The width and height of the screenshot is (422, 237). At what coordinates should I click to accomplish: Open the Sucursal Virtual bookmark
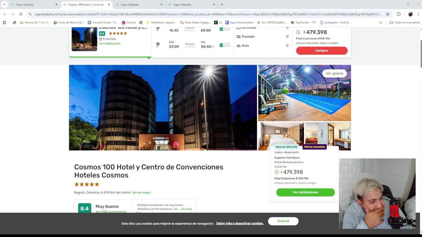(x=103, y=23)
